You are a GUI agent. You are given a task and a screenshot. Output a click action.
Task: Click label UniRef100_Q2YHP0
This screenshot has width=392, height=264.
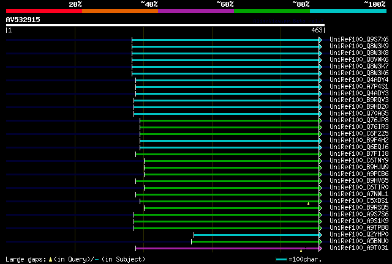point(359,235)
